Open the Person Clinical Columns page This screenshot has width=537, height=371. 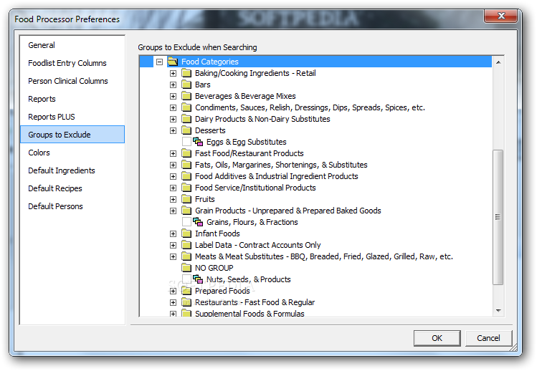click(x=72, y=81)
